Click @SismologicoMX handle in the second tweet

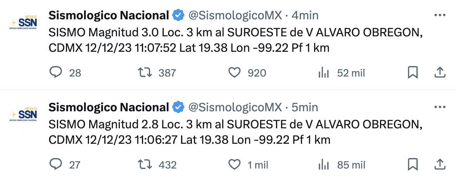coord(235,107)
